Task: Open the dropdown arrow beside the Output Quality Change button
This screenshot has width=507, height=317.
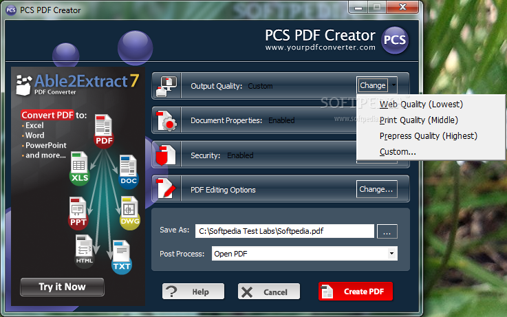Action: (x=393, y=85)
